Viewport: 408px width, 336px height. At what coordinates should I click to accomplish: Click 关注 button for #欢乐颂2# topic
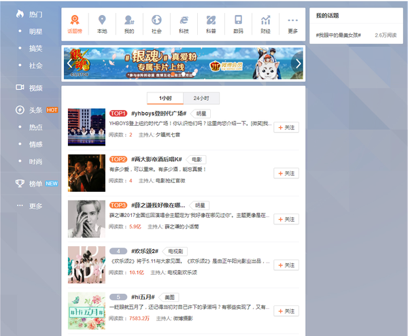pyautogui.click(x=286, y=265)
